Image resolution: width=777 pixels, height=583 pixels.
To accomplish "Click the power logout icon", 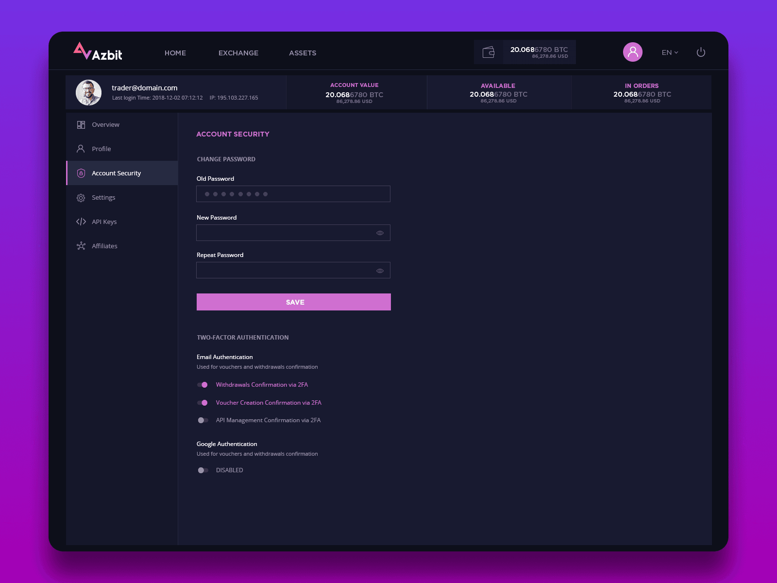I will [700, 52].
